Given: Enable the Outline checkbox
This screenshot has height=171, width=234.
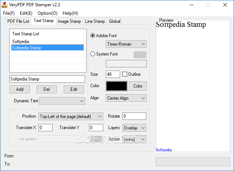Looking at the screenshot, I should (x=125, y=74).
